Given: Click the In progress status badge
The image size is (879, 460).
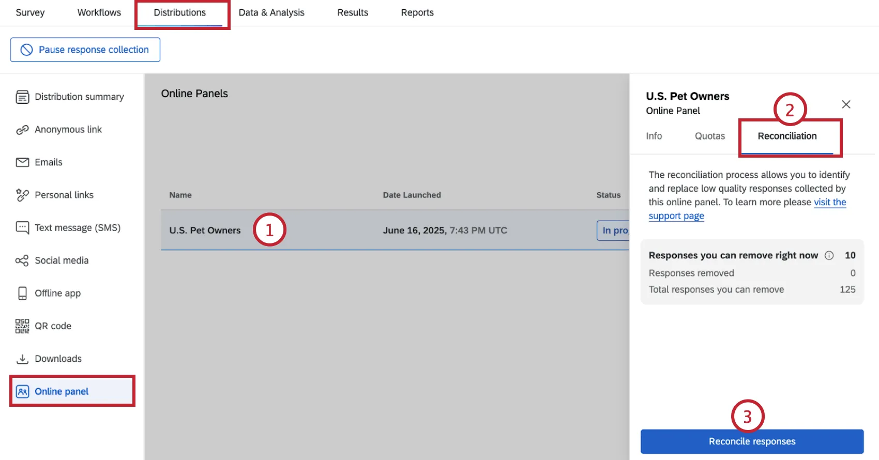Looking at the screenshot, I should (613, 231).
